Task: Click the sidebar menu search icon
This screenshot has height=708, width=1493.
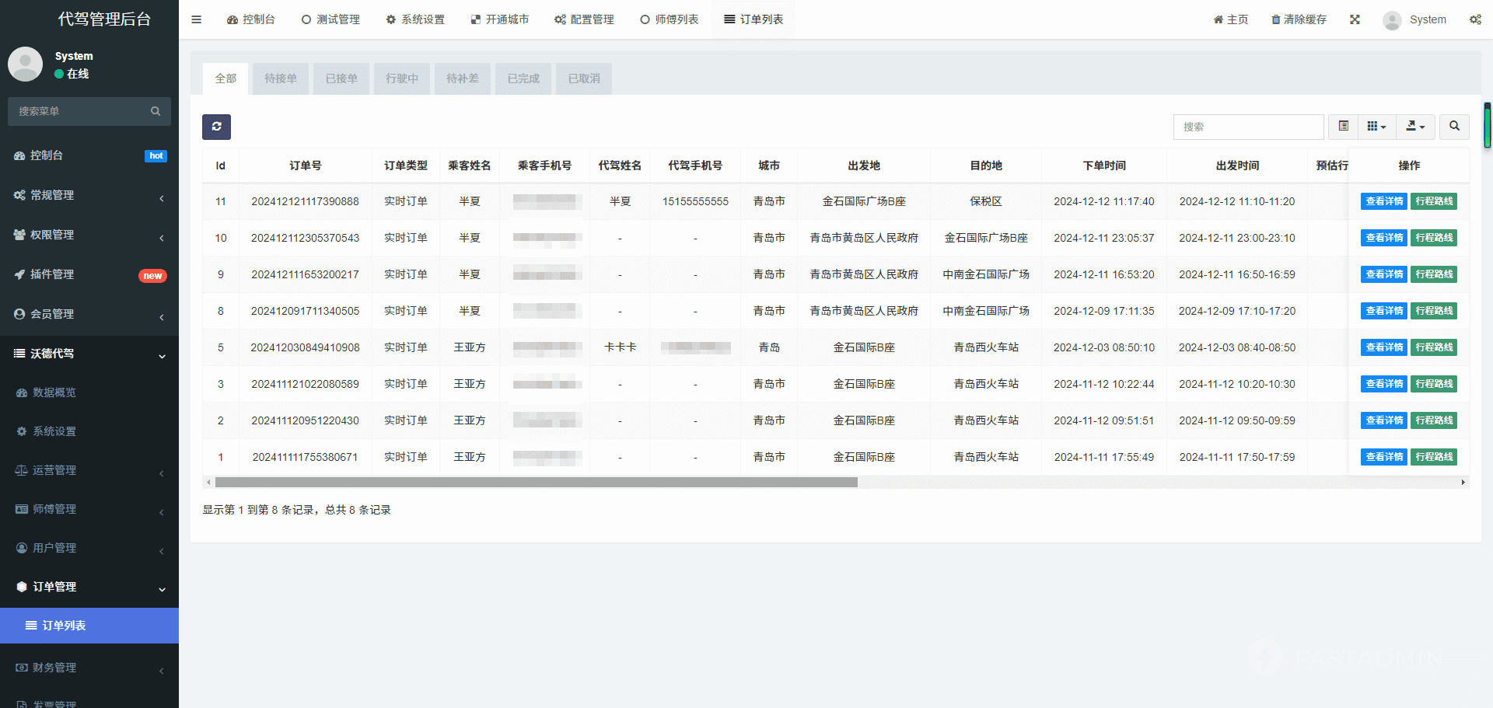Action: pos(156,111)
